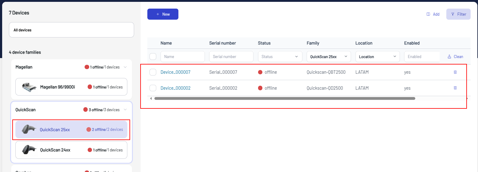Click the Quickscan-QBT2500 family cell
The height and width of the screenshot is (172, 478).
pos(326,72)
